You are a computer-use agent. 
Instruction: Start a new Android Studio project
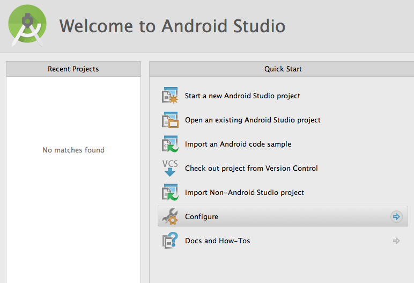tap(242, 96)
